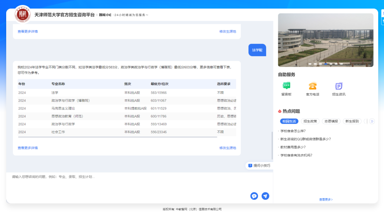Viewport: 384px width, 215px height.
Task: Expand 查看更多详情 below the 法学 score table
Action: (28, 148)
